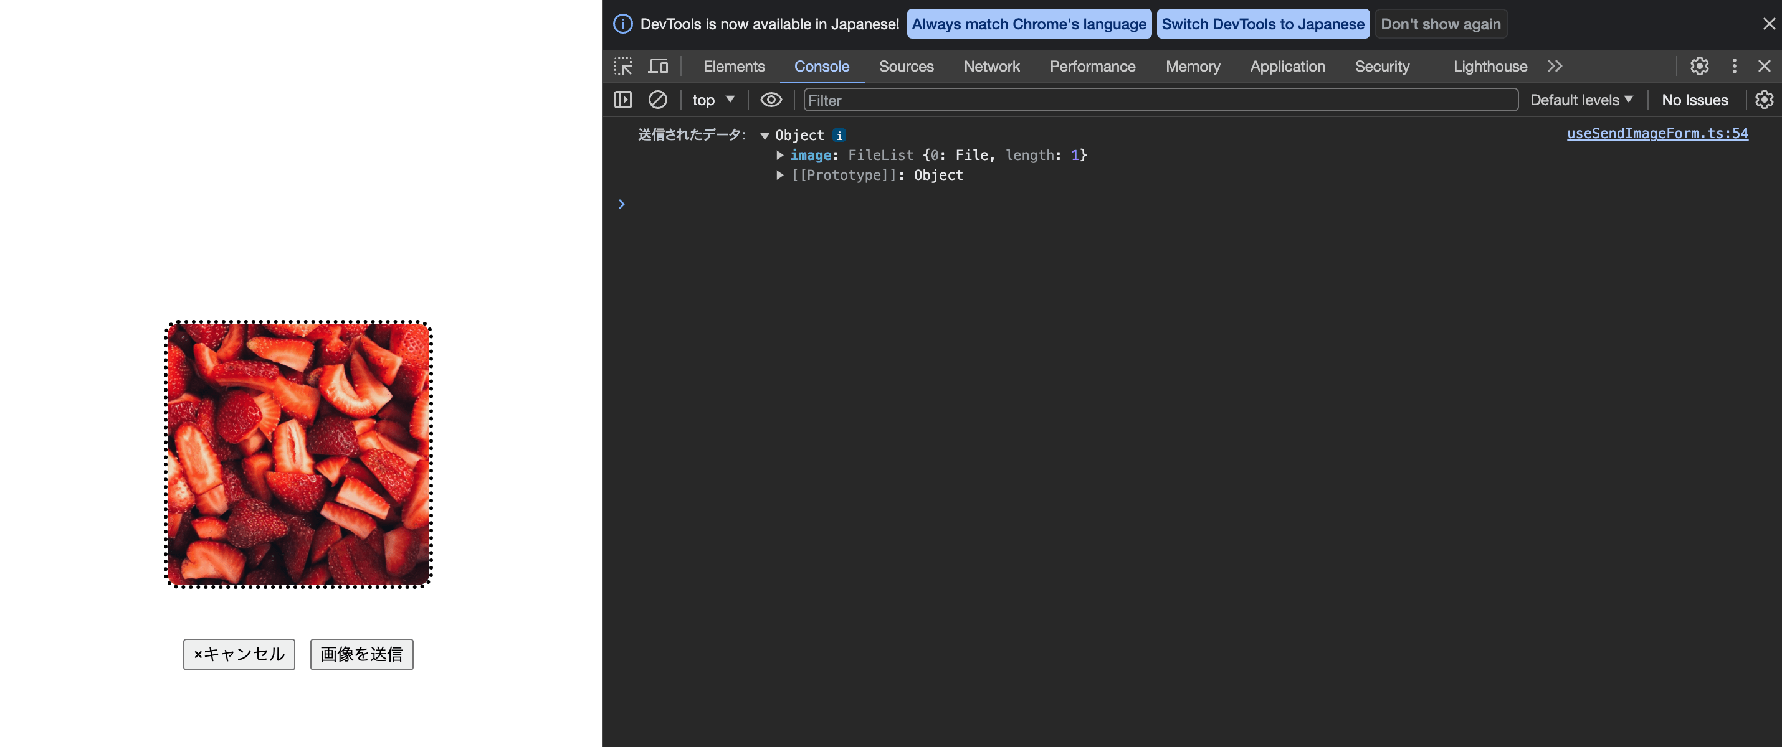Viewport: 1782px width, 747px height.
Task: Show more tabs with double chevron
Action: click(x=1555, y=67)
